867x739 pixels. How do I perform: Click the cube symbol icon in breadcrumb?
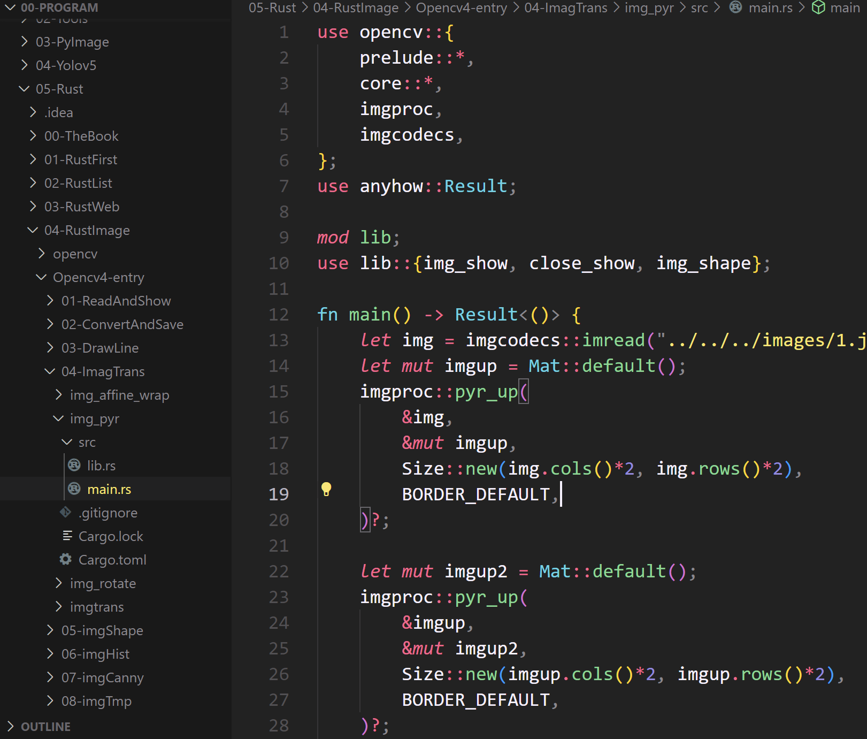click(818, 7)
